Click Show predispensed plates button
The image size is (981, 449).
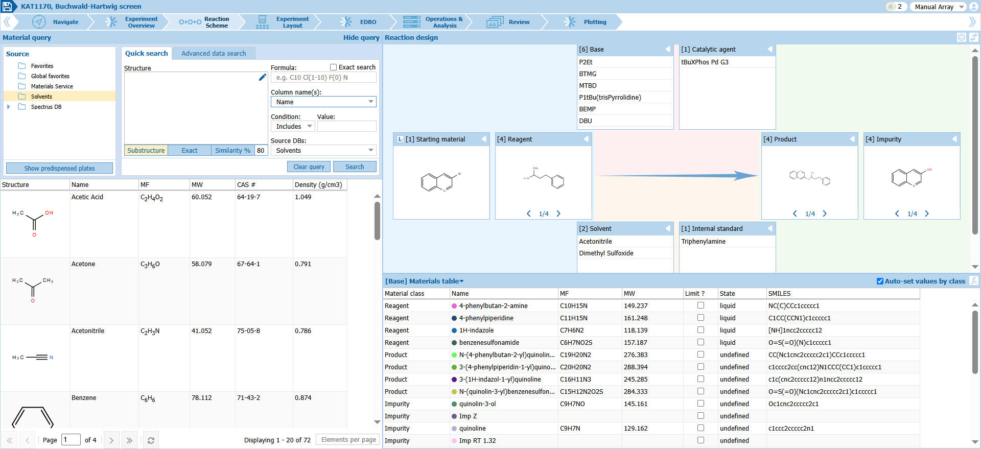(59, 168)
